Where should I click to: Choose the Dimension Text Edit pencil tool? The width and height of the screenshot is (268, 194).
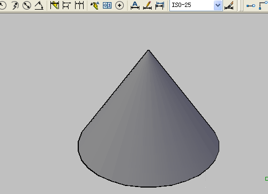click(x=147, y=5)
